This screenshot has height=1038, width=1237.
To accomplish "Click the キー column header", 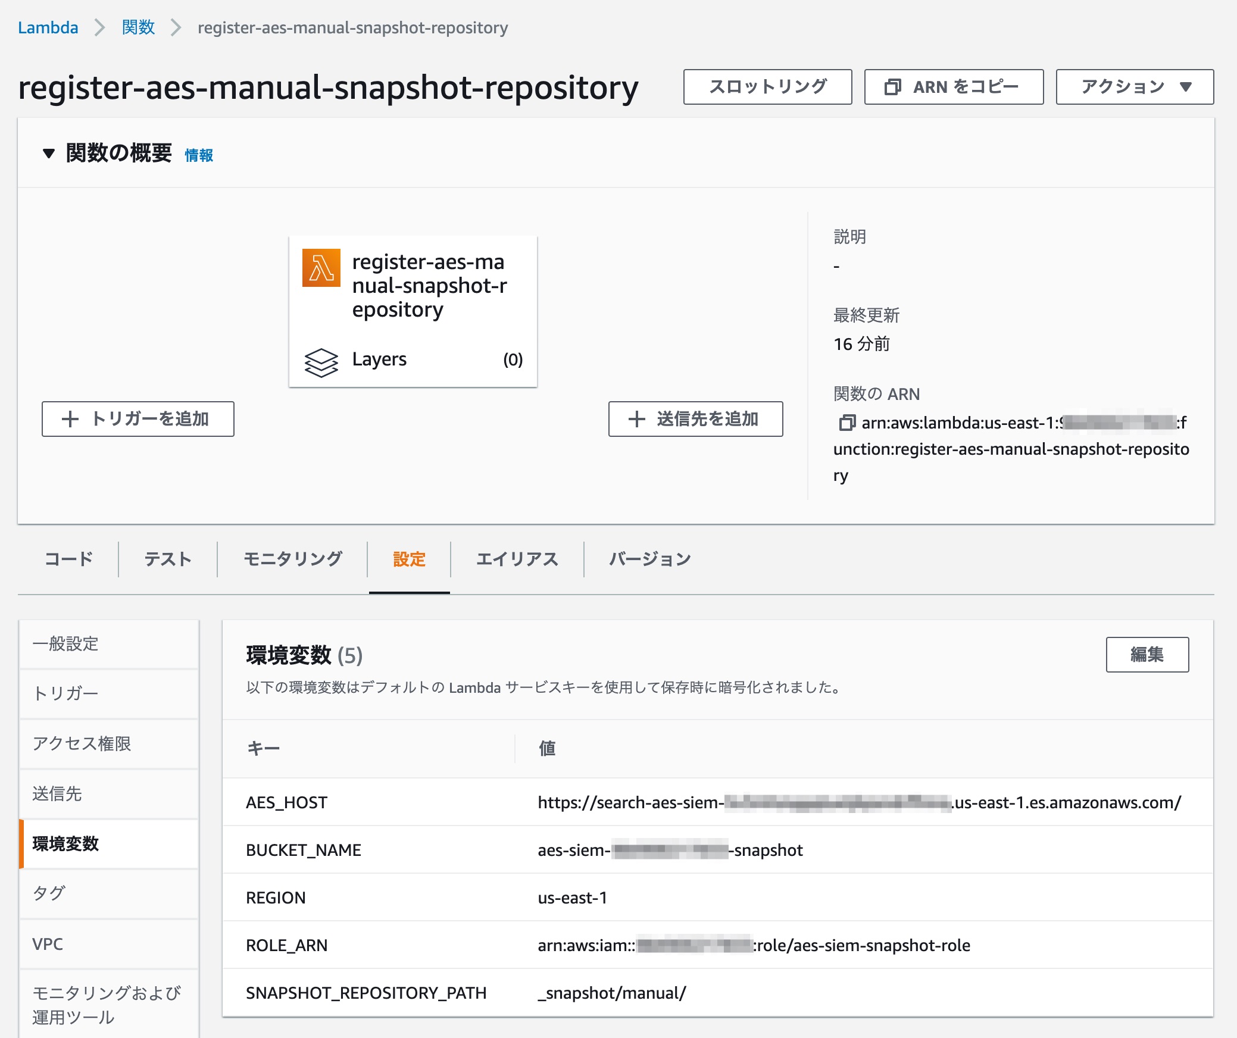I will pos(263,748).
